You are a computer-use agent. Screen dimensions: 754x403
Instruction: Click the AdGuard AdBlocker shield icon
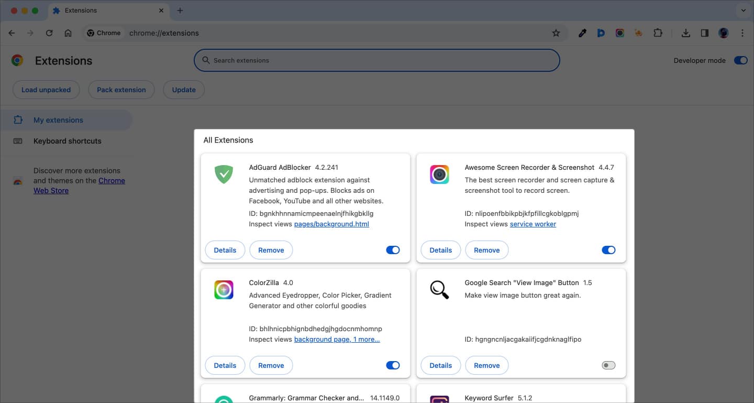224,174
